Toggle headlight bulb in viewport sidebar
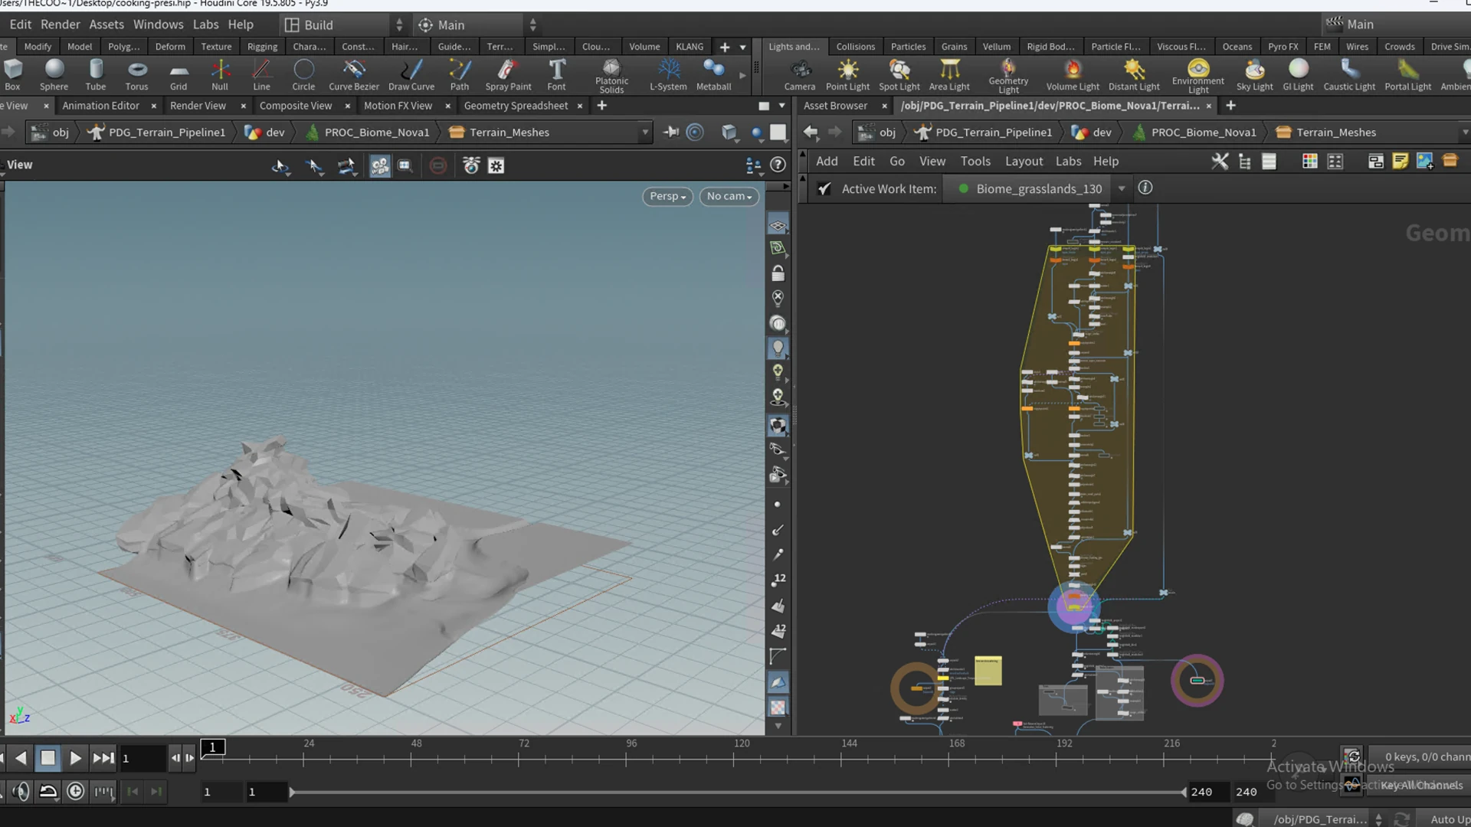This screenshot has width=1471, height=827. [x=778, y=348]
